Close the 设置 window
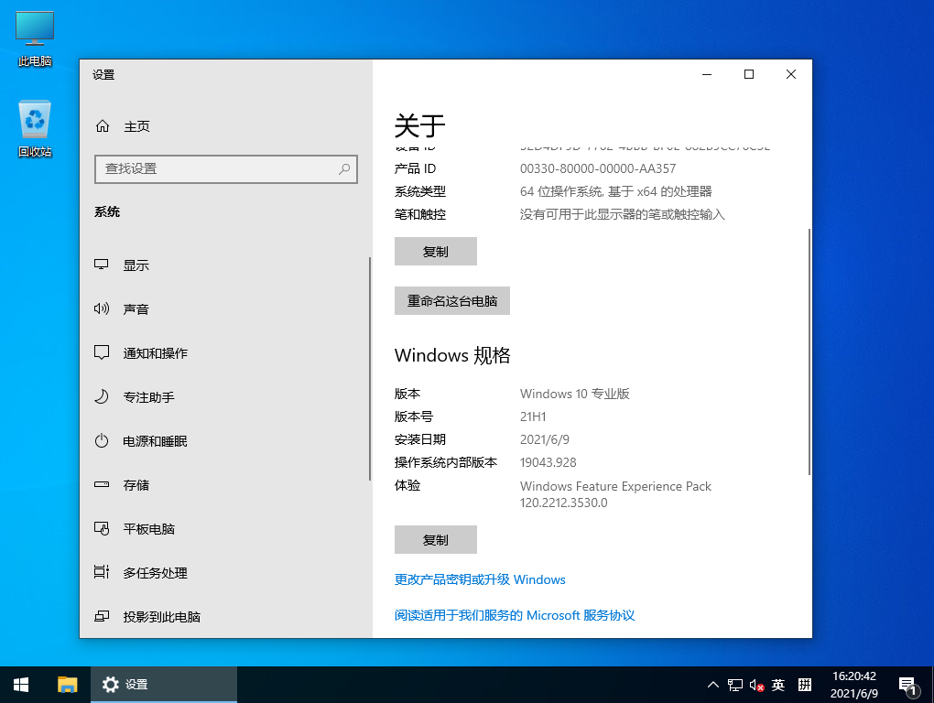 (x=791, y=74)
